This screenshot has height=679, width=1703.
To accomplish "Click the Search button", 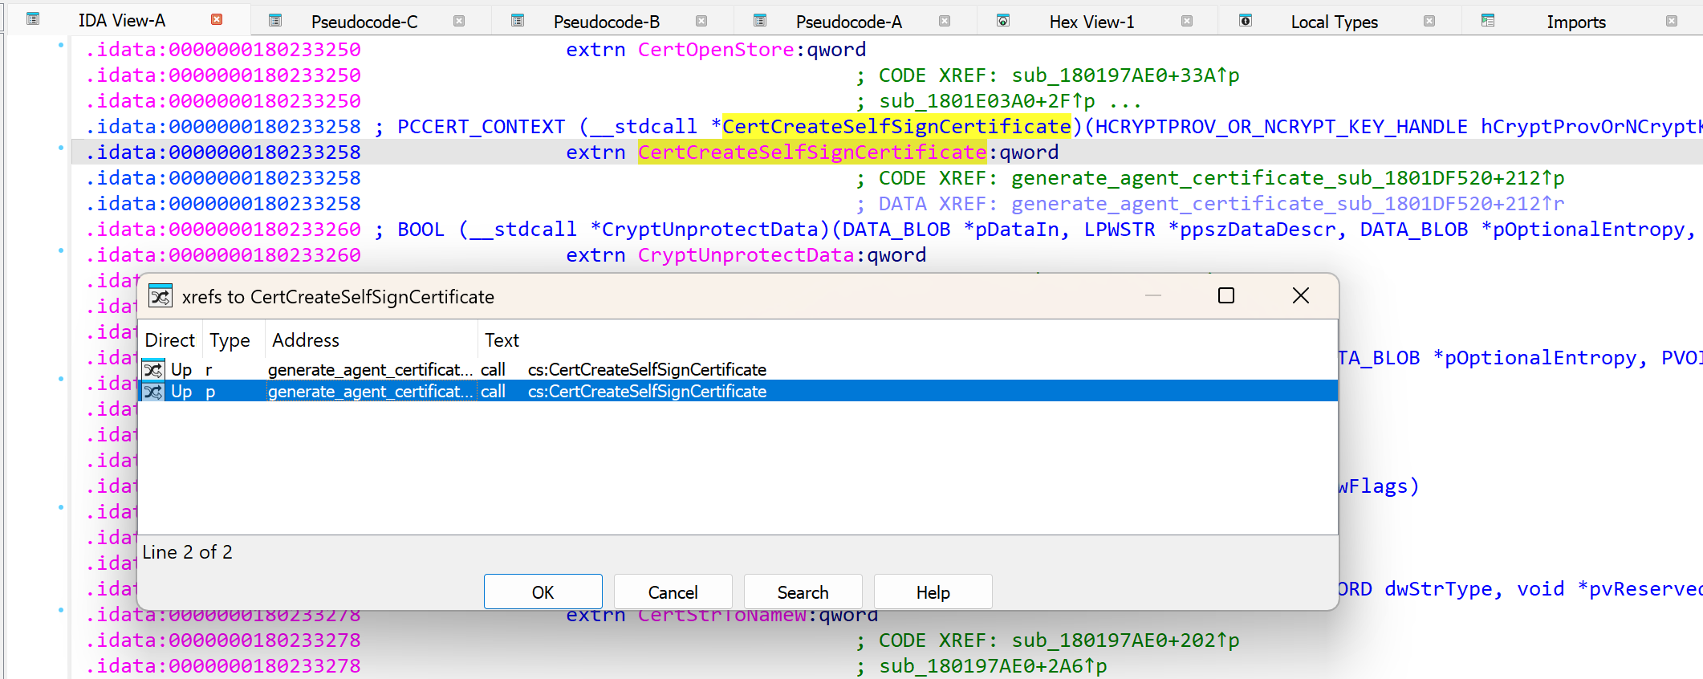I will 803,592.
